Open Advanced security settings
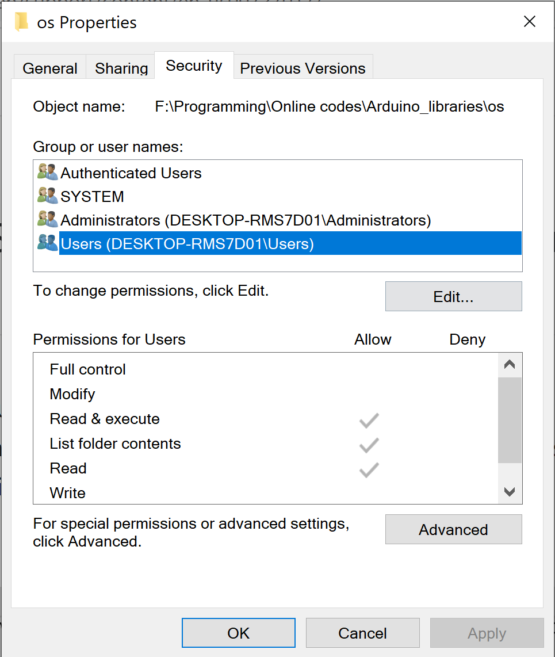Image resolution: width=555 pixels, height=657 pixels. pyautogui.click(x=453, y=529)
